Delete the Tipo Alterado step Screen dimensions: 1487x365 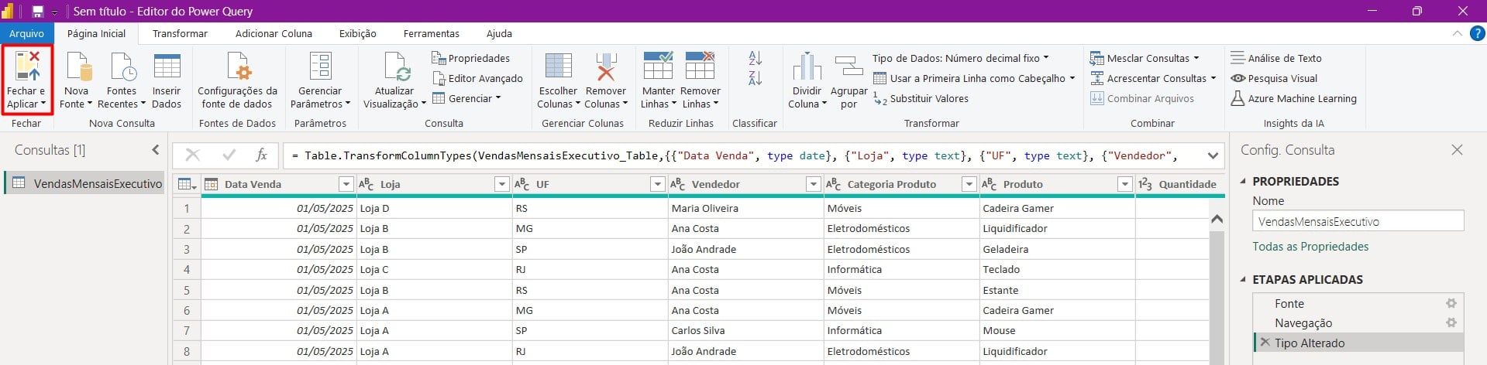[x=1265, y=343]
